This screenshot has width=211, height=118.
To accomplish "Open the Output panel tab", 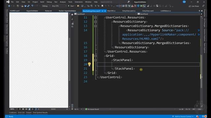I will (29, 112).
